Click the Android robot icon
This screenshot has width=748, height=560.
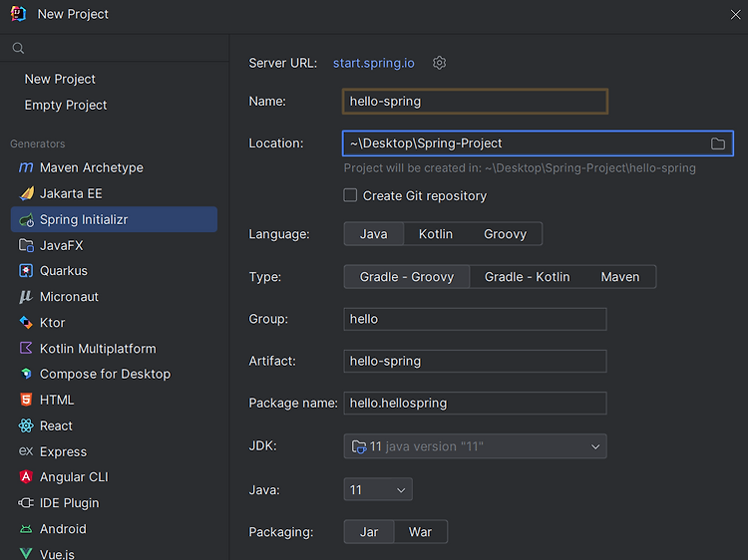[26, 529]
